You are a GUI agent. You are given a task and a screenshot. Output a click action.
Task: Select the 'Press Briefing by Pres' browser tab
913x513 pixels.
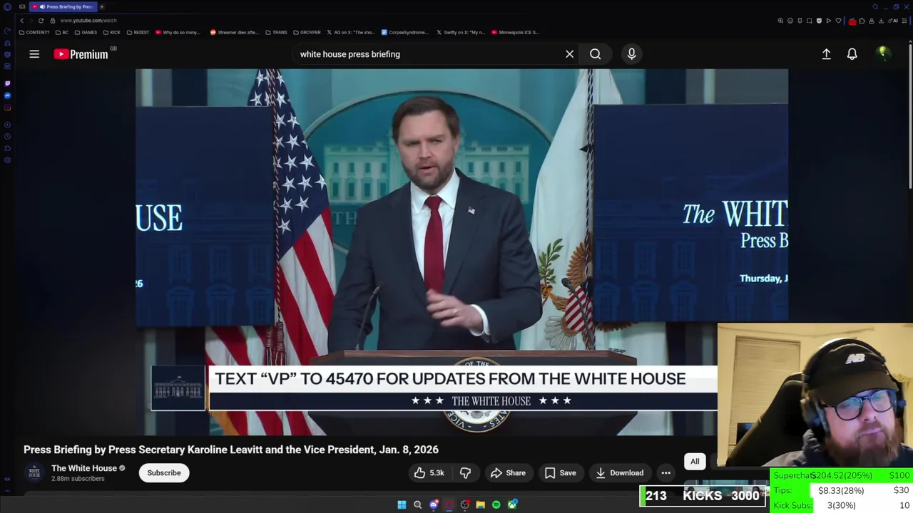click(63, 6)
